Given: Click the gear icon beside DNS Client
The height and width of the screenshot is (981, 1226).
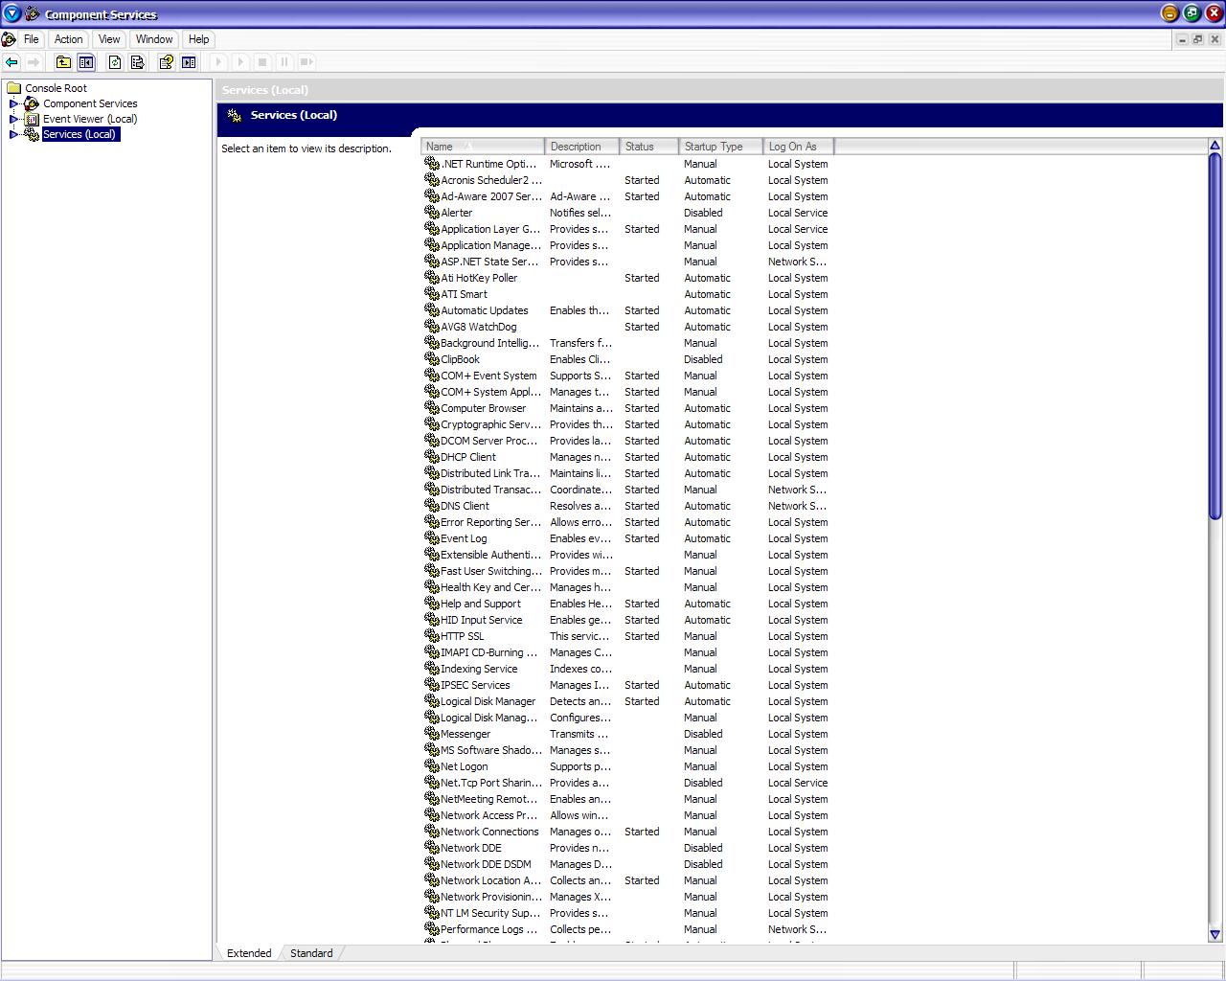Looking at the screenshot, I should coord(431,506).
